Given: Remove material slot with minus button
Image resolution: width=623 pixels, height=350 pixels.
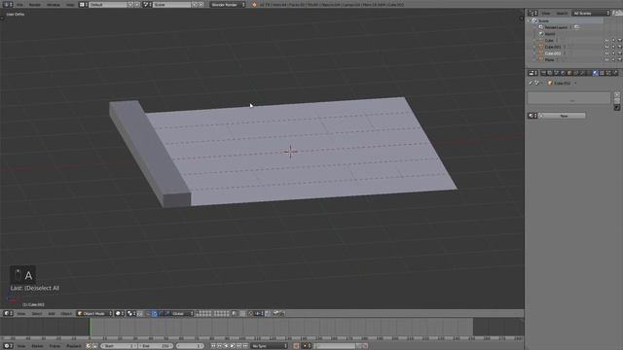Looking at the screenshot, I should 617,101.
